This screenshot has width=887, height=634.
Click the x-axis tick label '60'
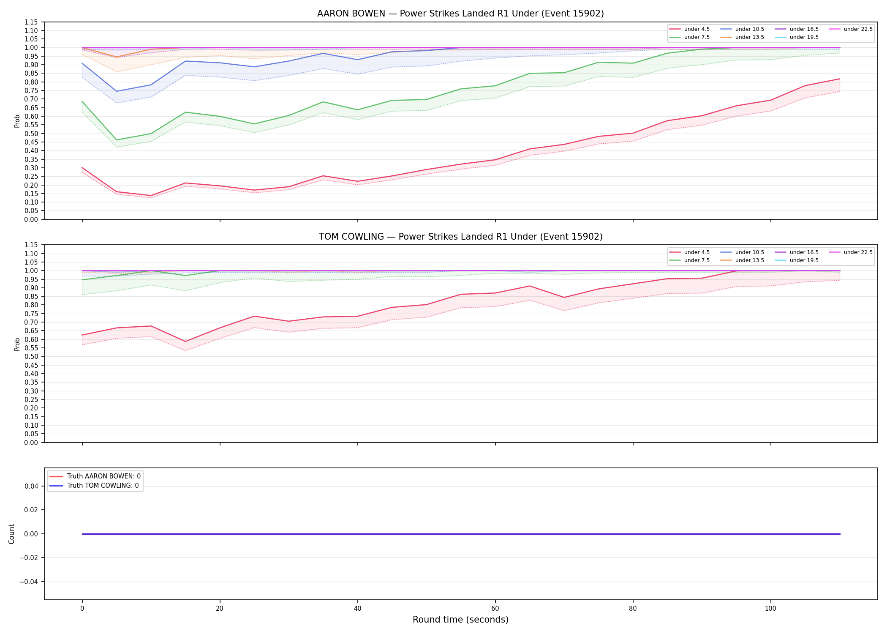click(495, 609)
